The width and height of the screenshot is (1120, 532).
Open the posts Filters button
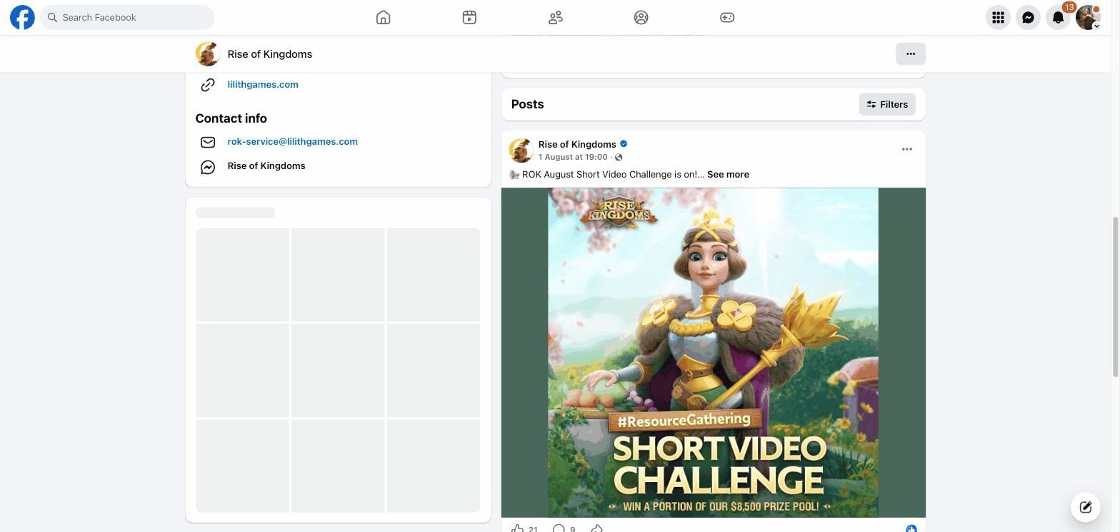tap(887, 104)
